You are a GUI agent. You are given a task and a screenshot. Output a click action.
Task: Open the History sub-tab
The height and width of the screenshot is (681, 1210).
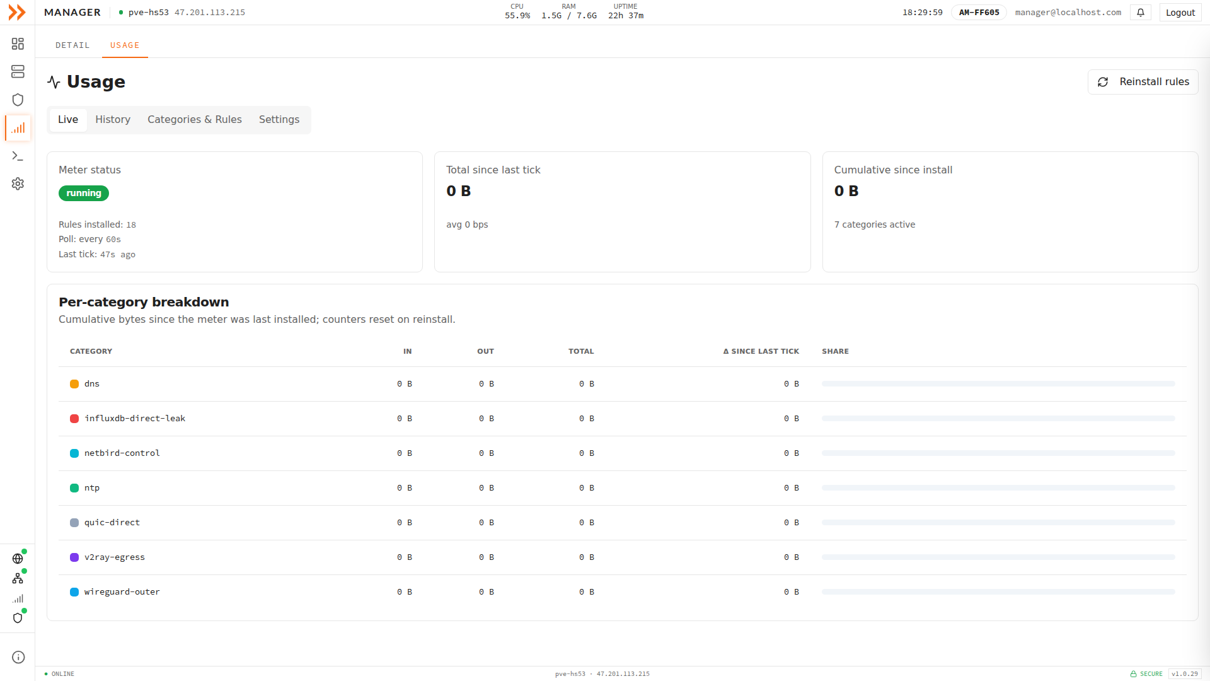point(113,120)
